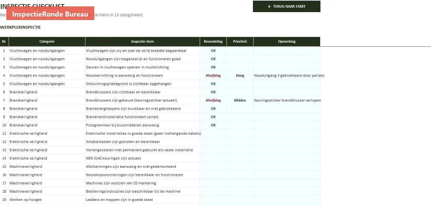This screenshot has height=206, width=431.
Task: Select Opmerking cell for Ladders en trappen row
Action: click(x=287, y=200)
